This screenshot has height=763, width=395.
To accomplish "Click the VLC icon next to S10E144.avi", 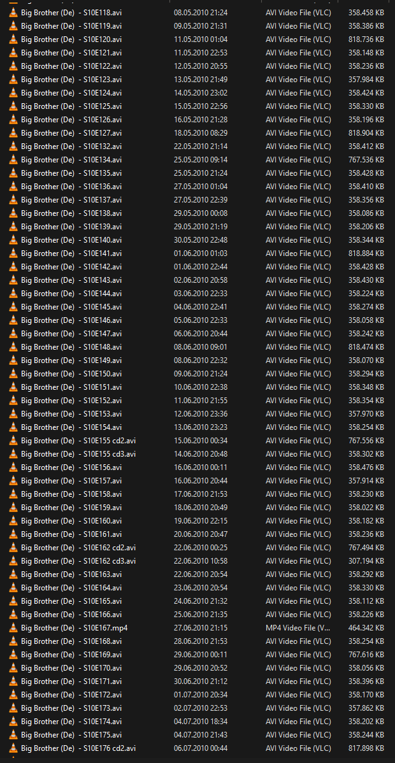I will (x=13, y=294).
